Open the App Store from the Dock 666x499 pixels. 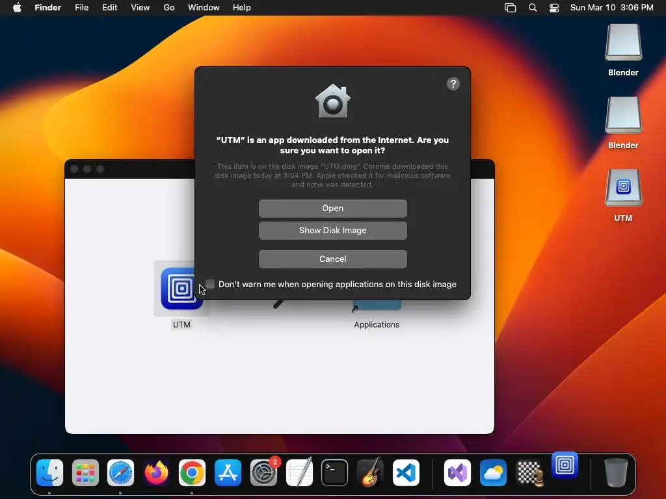pyautogui.click(x=228, y=473)
